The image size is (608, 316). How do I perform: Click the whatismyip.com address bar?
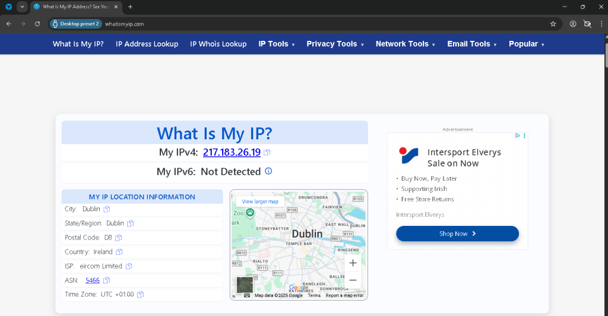[x=297, y=24]
